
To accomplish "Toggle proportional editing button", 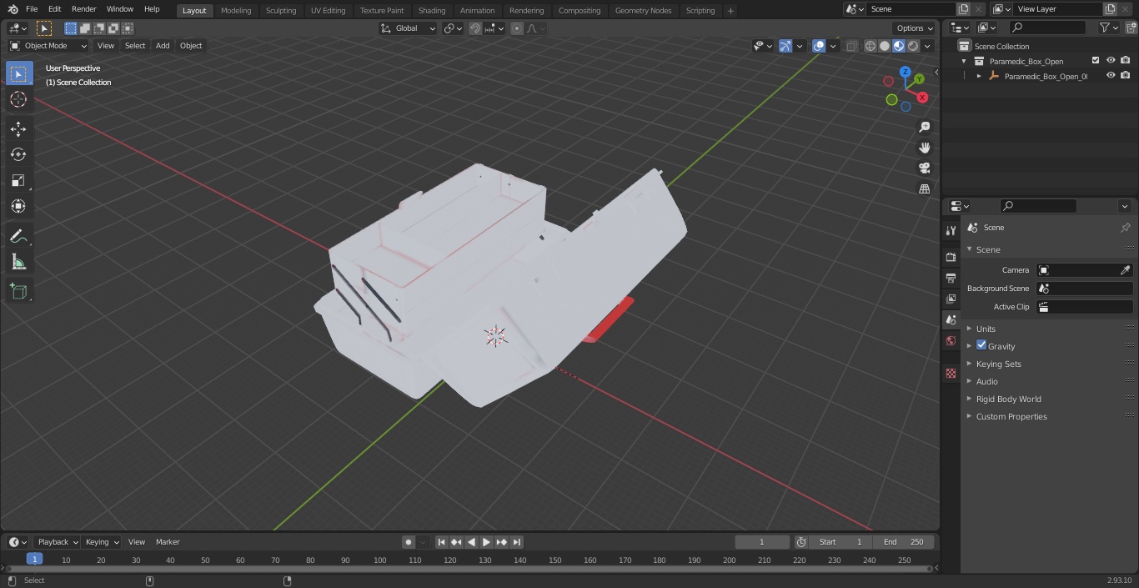I will (x=517, y=28).
